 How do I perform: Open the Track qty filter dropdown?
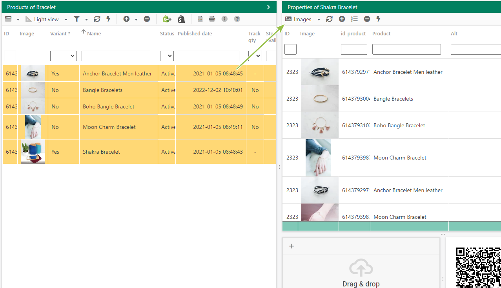[x=255, y=56]
